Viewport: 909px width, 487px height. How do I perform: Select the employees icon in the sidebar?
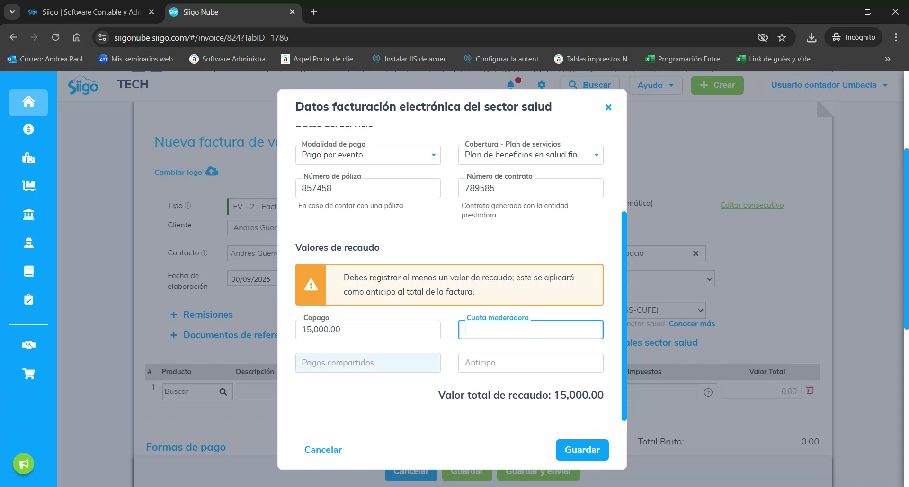[x=28, y=243]
